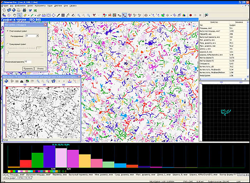This screenshot has width=250, height=183.
Task: Click the tall purple histogram bar
Action: click(49, 156)
